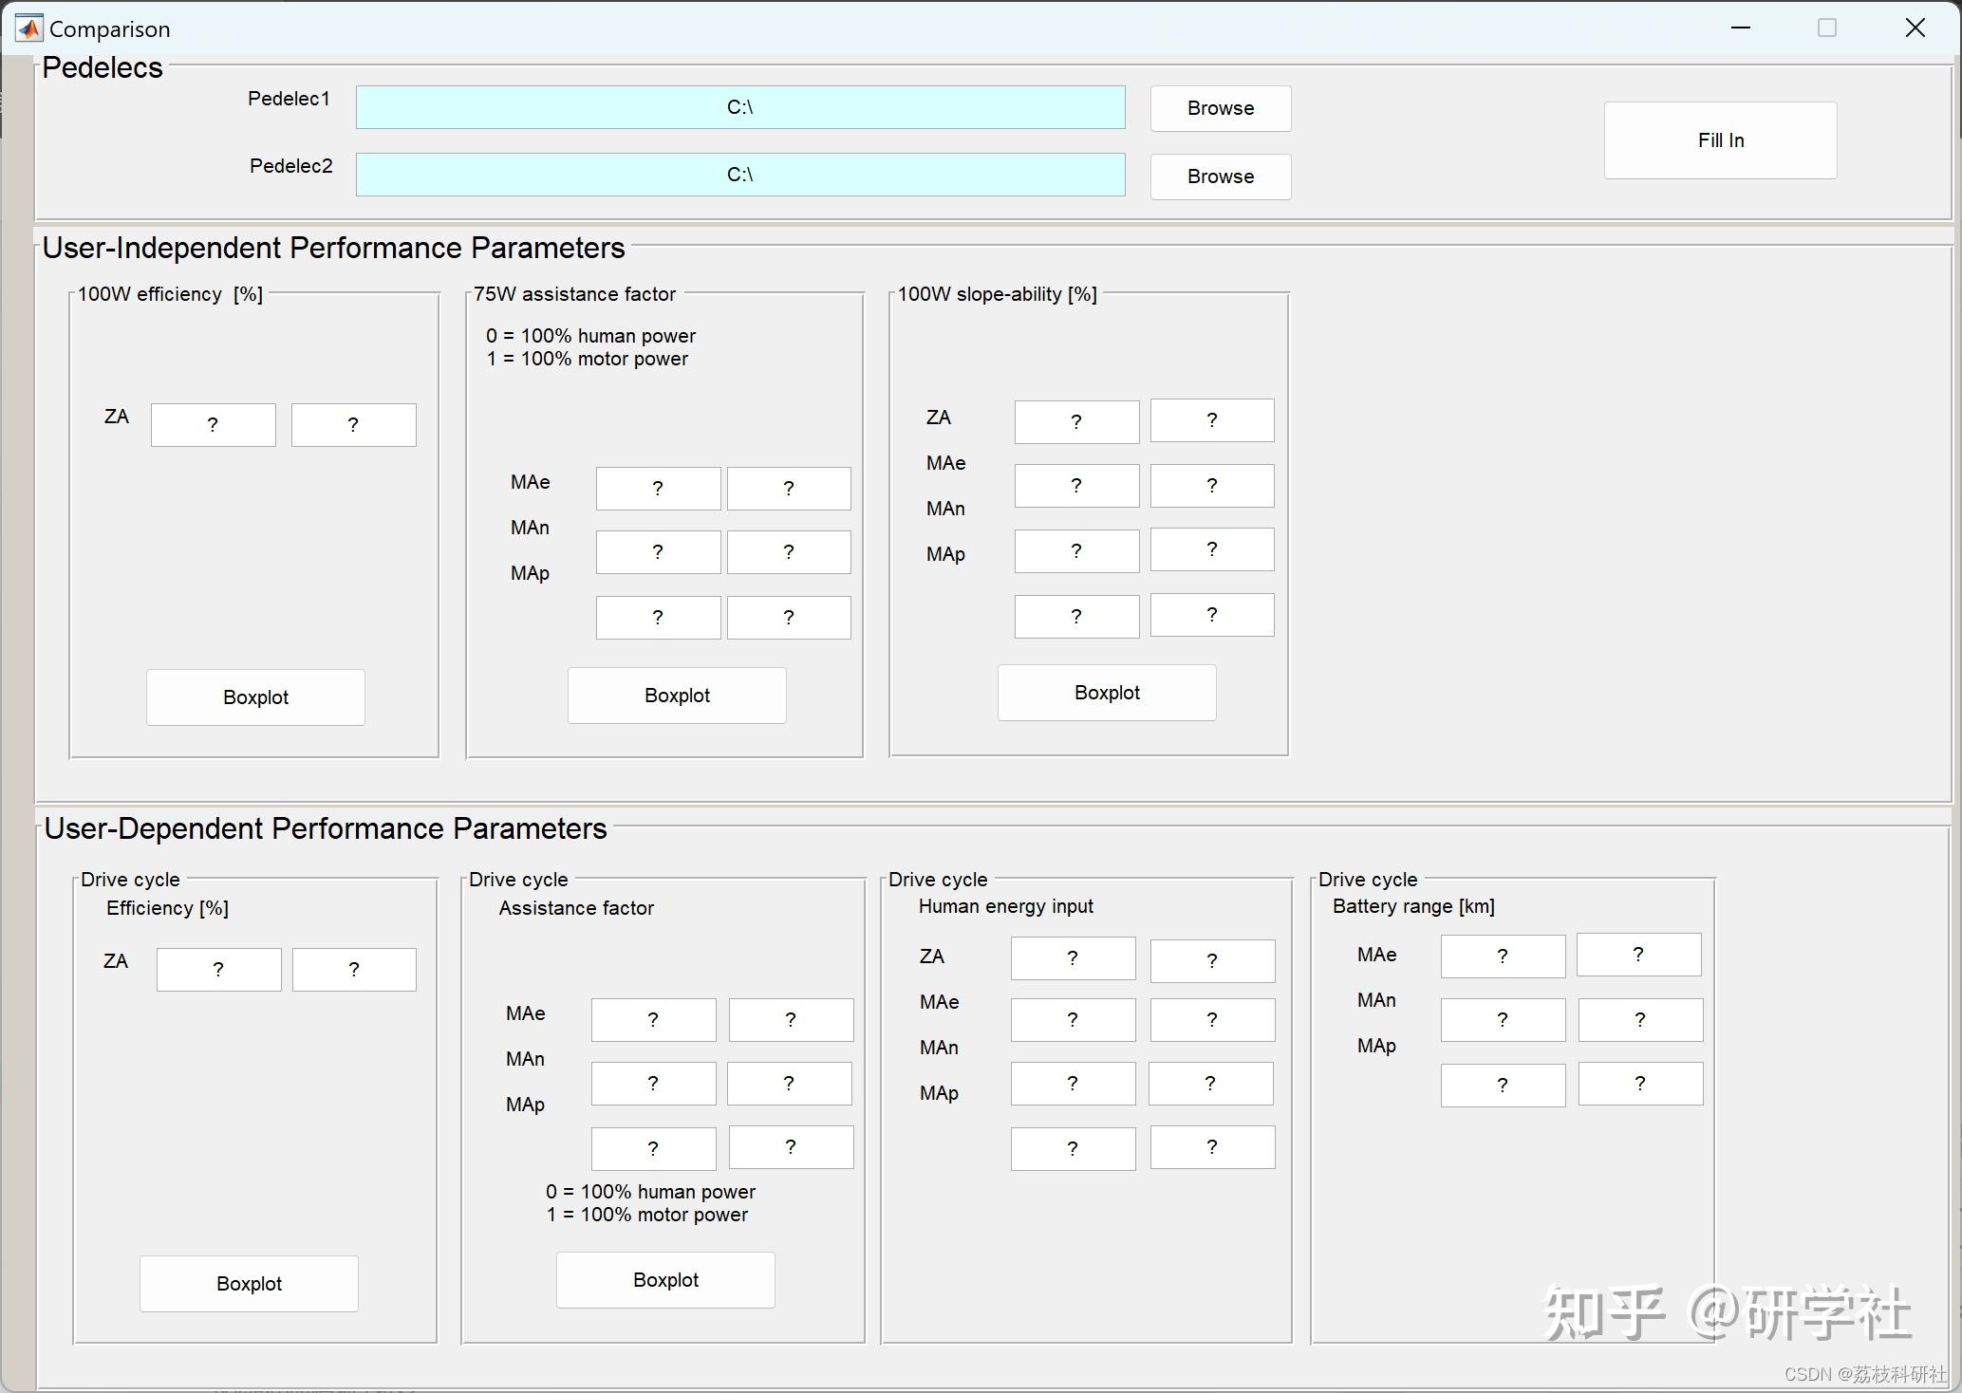Click the second MAp field under 100W slope-ability
The height and width of the screenshot is (1393, 1962).
(x=1211, y=615)
